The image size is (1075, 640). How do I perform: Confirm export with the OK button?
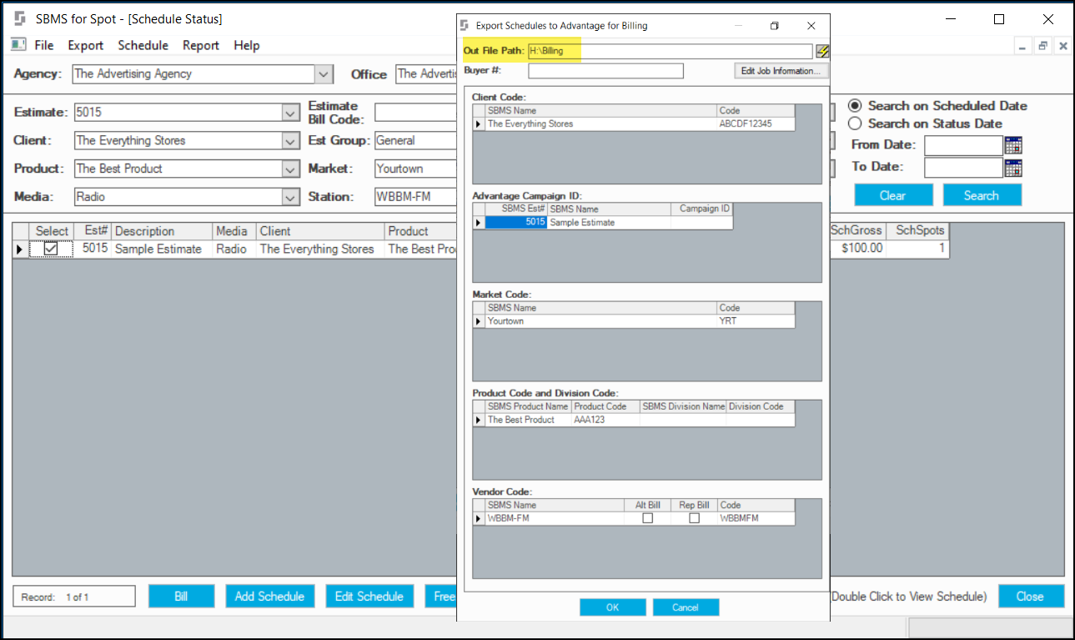(612, 607)
